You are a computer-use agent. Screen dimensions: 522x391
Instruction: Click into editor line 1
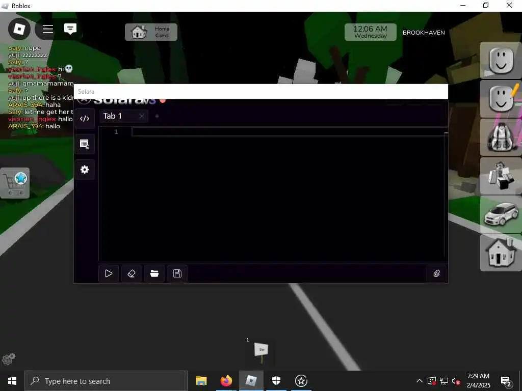point(289,132)
